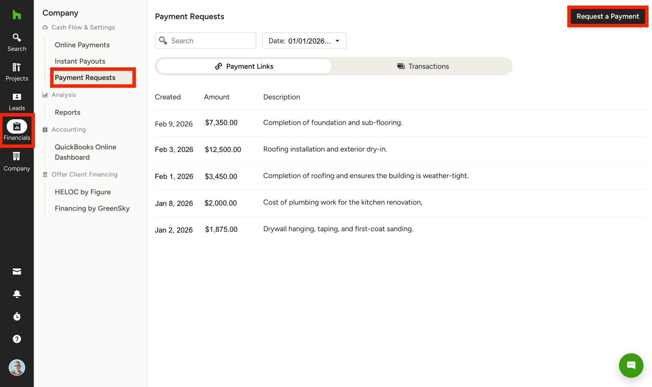Open Reports under Analysis
This screenshot has height=387, width=652.
pyautogui.click(x=67, y=112)
